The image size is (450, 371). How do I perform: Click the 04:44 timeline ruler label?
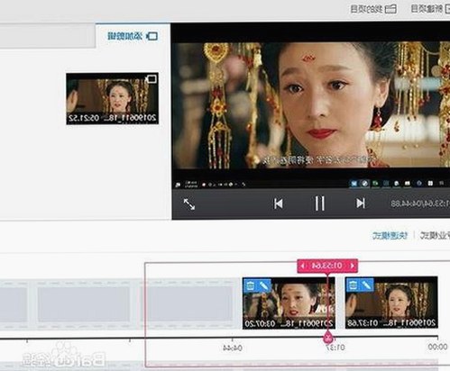(x=233, y=348)
